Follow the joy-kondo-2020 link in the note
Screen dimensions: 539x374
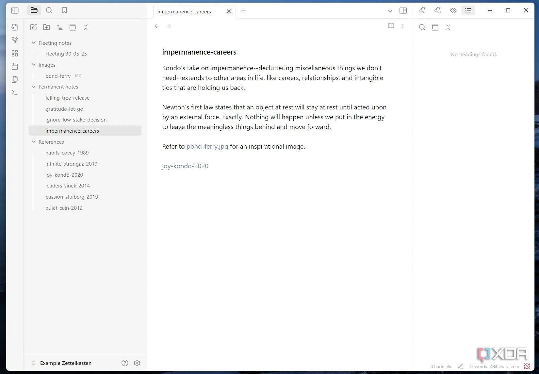pos(185,166)
